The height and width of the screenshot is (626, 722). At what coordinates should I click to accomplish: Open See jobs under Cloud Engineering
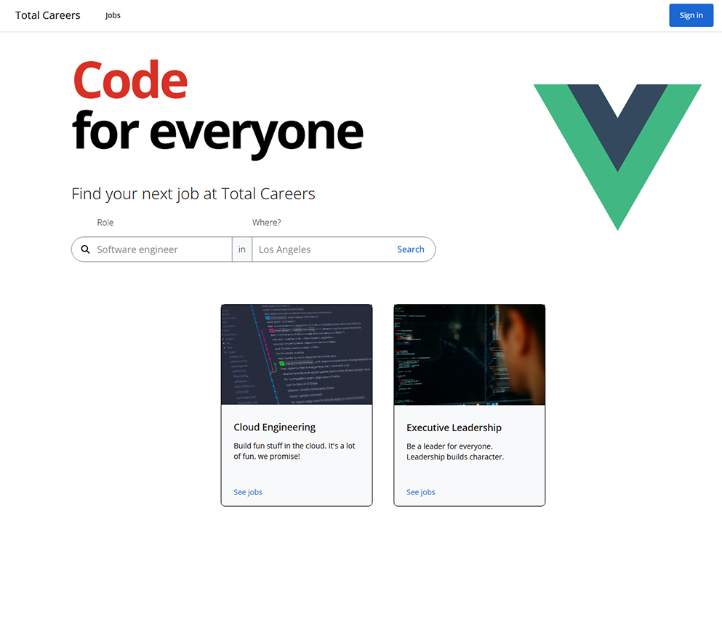click(x=248, y=492)
